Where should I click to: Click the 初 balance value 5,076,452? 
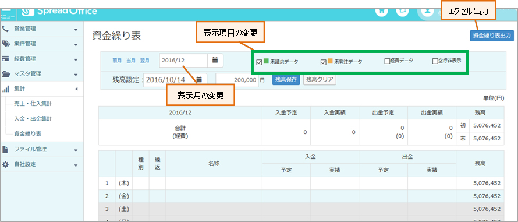(487, 126)
